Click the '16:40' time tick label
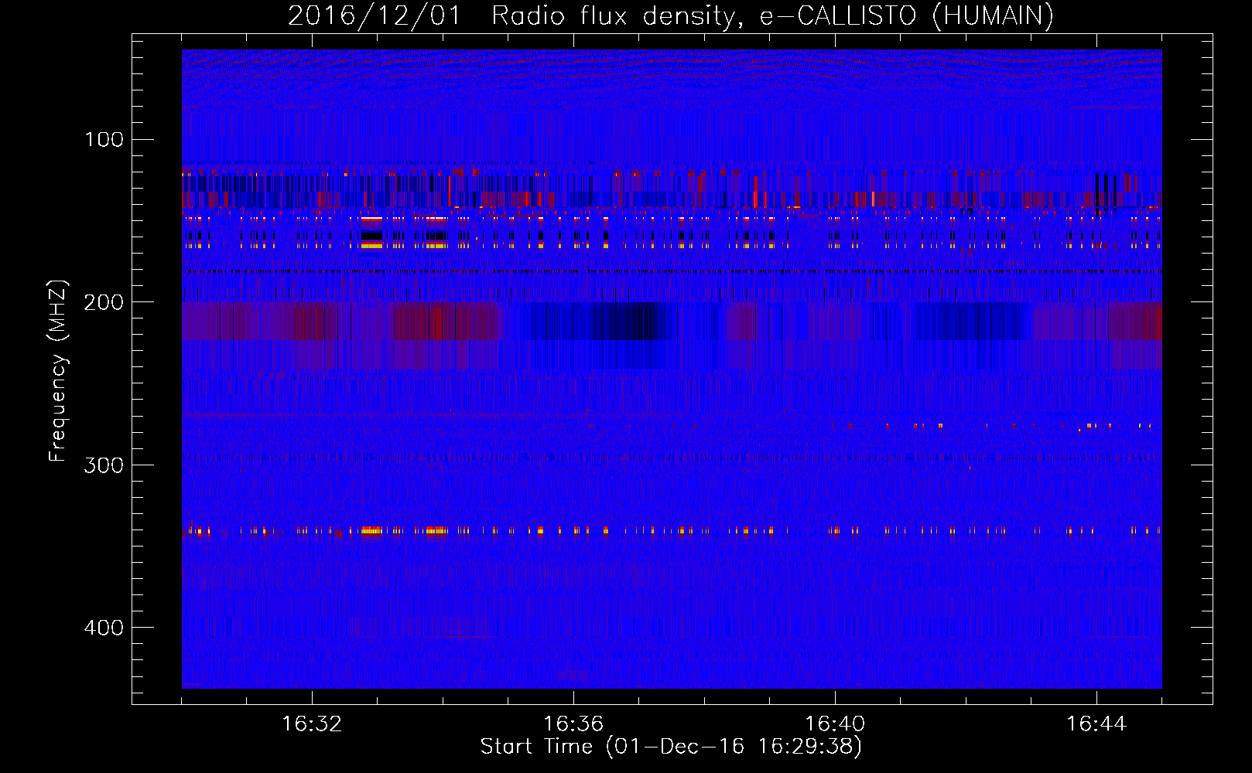The image size is (1252, 773). 835,724
